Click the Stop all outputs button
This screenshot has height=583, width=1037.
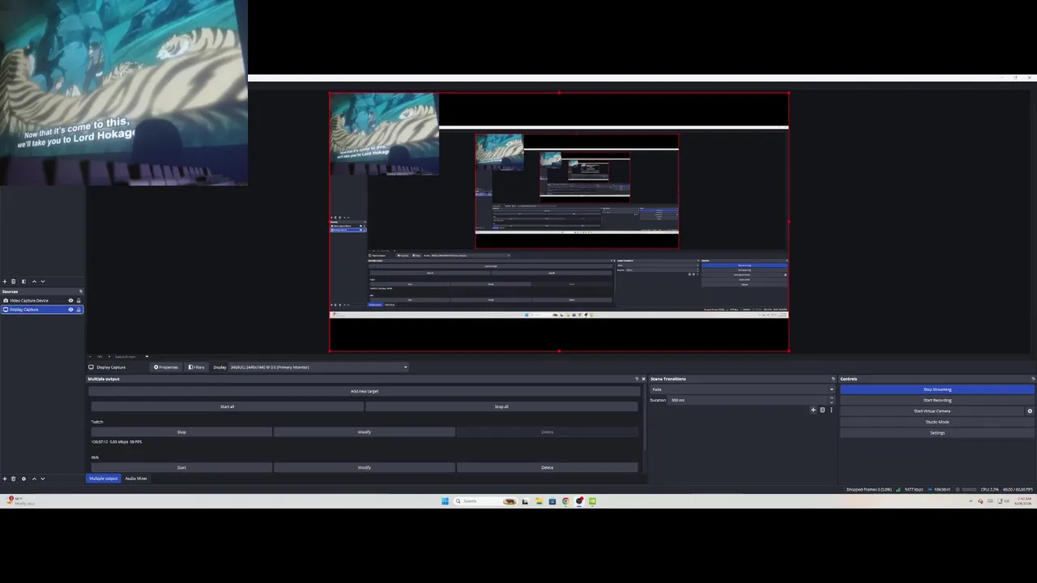tap(501, 406)
